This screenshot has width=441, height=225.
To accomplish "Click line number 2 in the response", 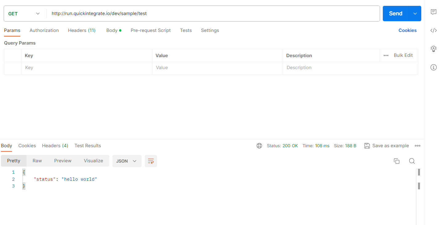I will point(13,179).
